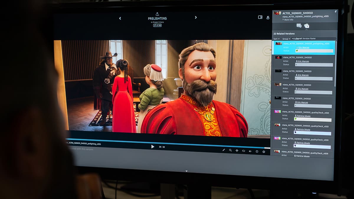Open the PRELIGHTING task title
Screen dimensions: 354x199
(157, 19)
